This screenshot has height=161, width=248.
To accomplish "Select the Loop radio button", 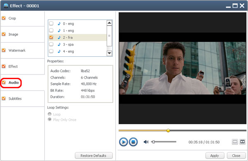I will click(x=50, y=114).
